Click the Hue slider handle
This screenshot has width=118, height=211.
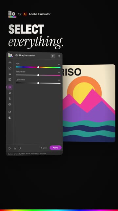click(x=38, y=67)
